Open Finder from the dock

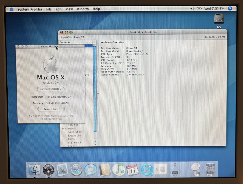point(34,170)
